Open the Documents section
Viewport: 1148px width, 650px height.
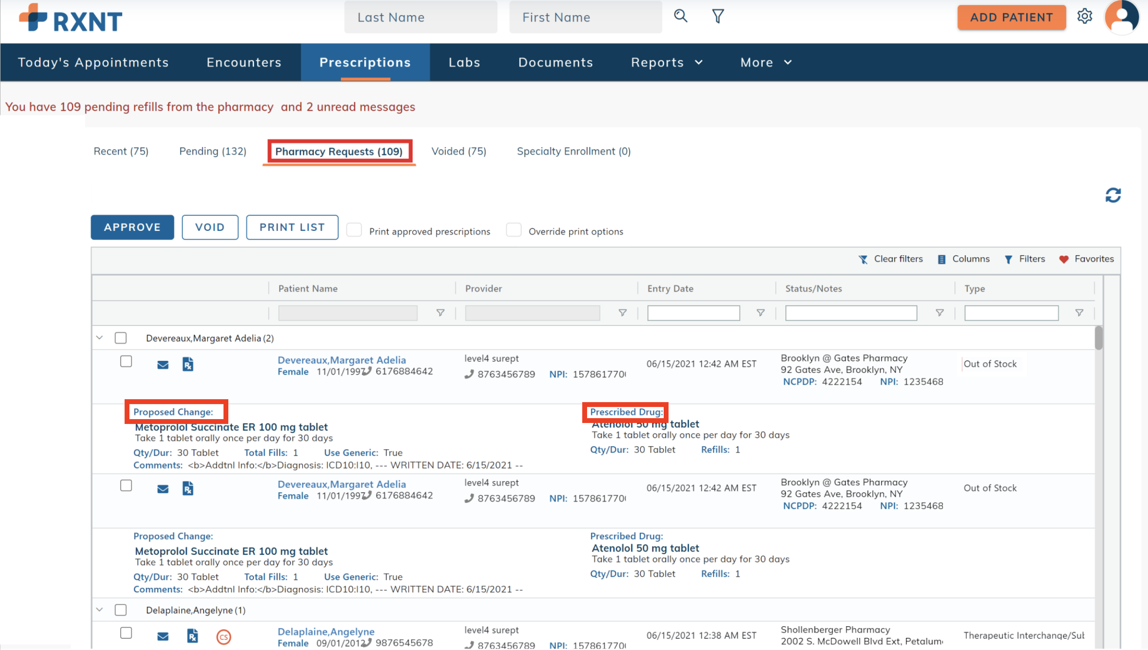556,62
